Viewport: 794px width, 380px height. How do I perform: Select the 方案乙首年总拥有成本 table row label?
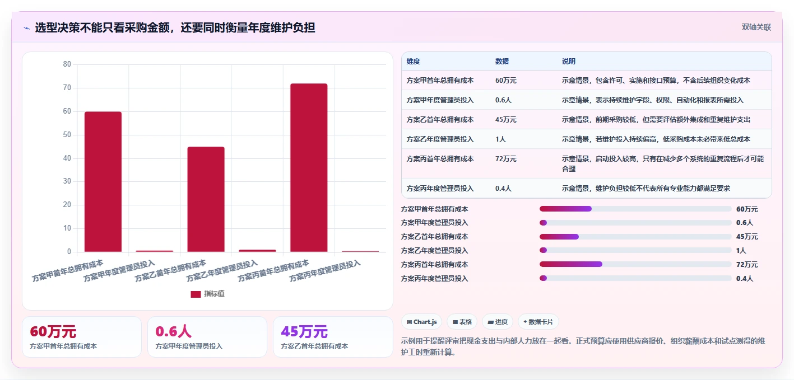(440, 120)
